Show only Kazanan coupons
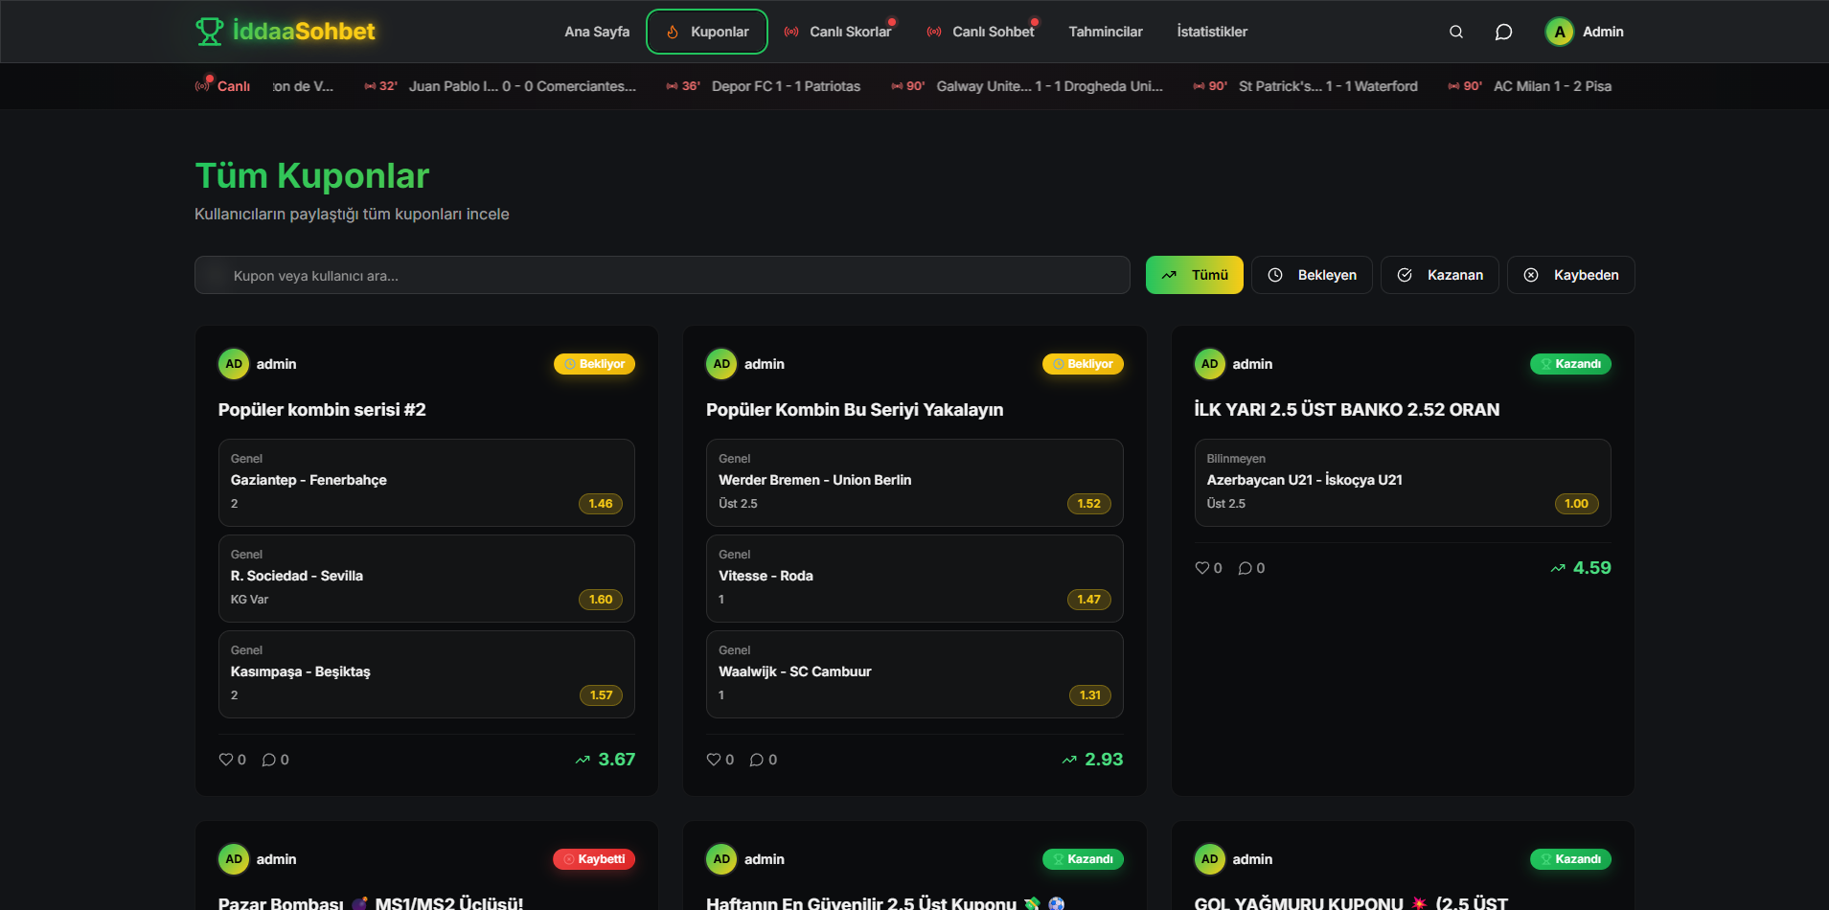This screenshot has width=1829, height=910. (1439, 275)
